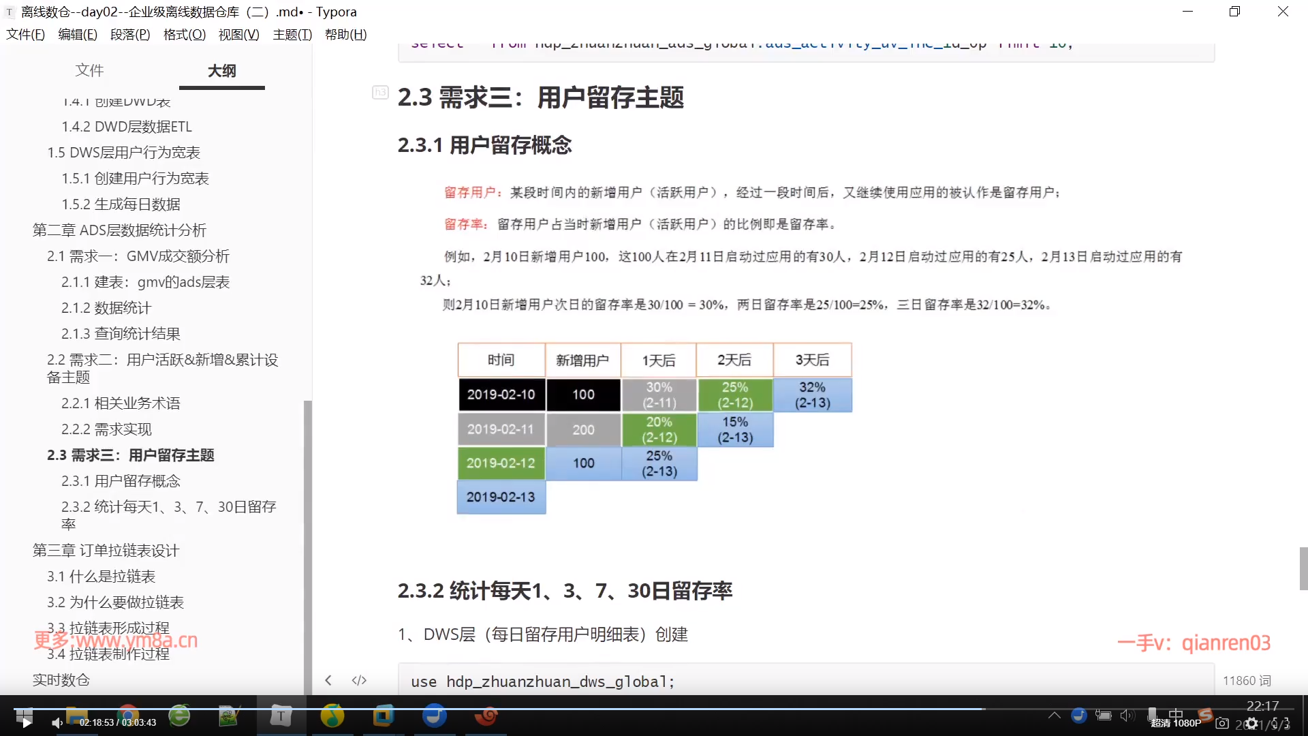Image resolution: width=1308 pixels, height=736 pixels.
Task: Open Typora taskbar icon
Action: (281, 716)
